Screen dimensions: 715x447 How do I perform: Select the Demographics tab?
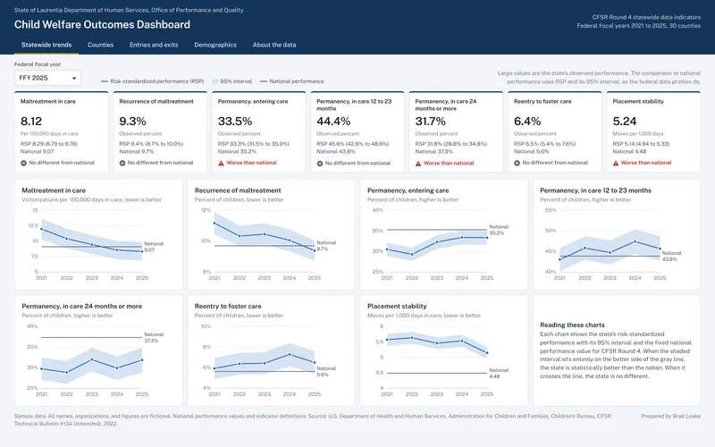[215, 45]
